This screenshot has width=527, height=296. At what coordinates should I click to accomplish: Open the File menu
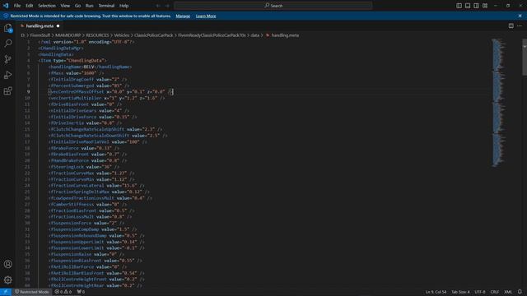pyautogui.click(x=17, y=6)
